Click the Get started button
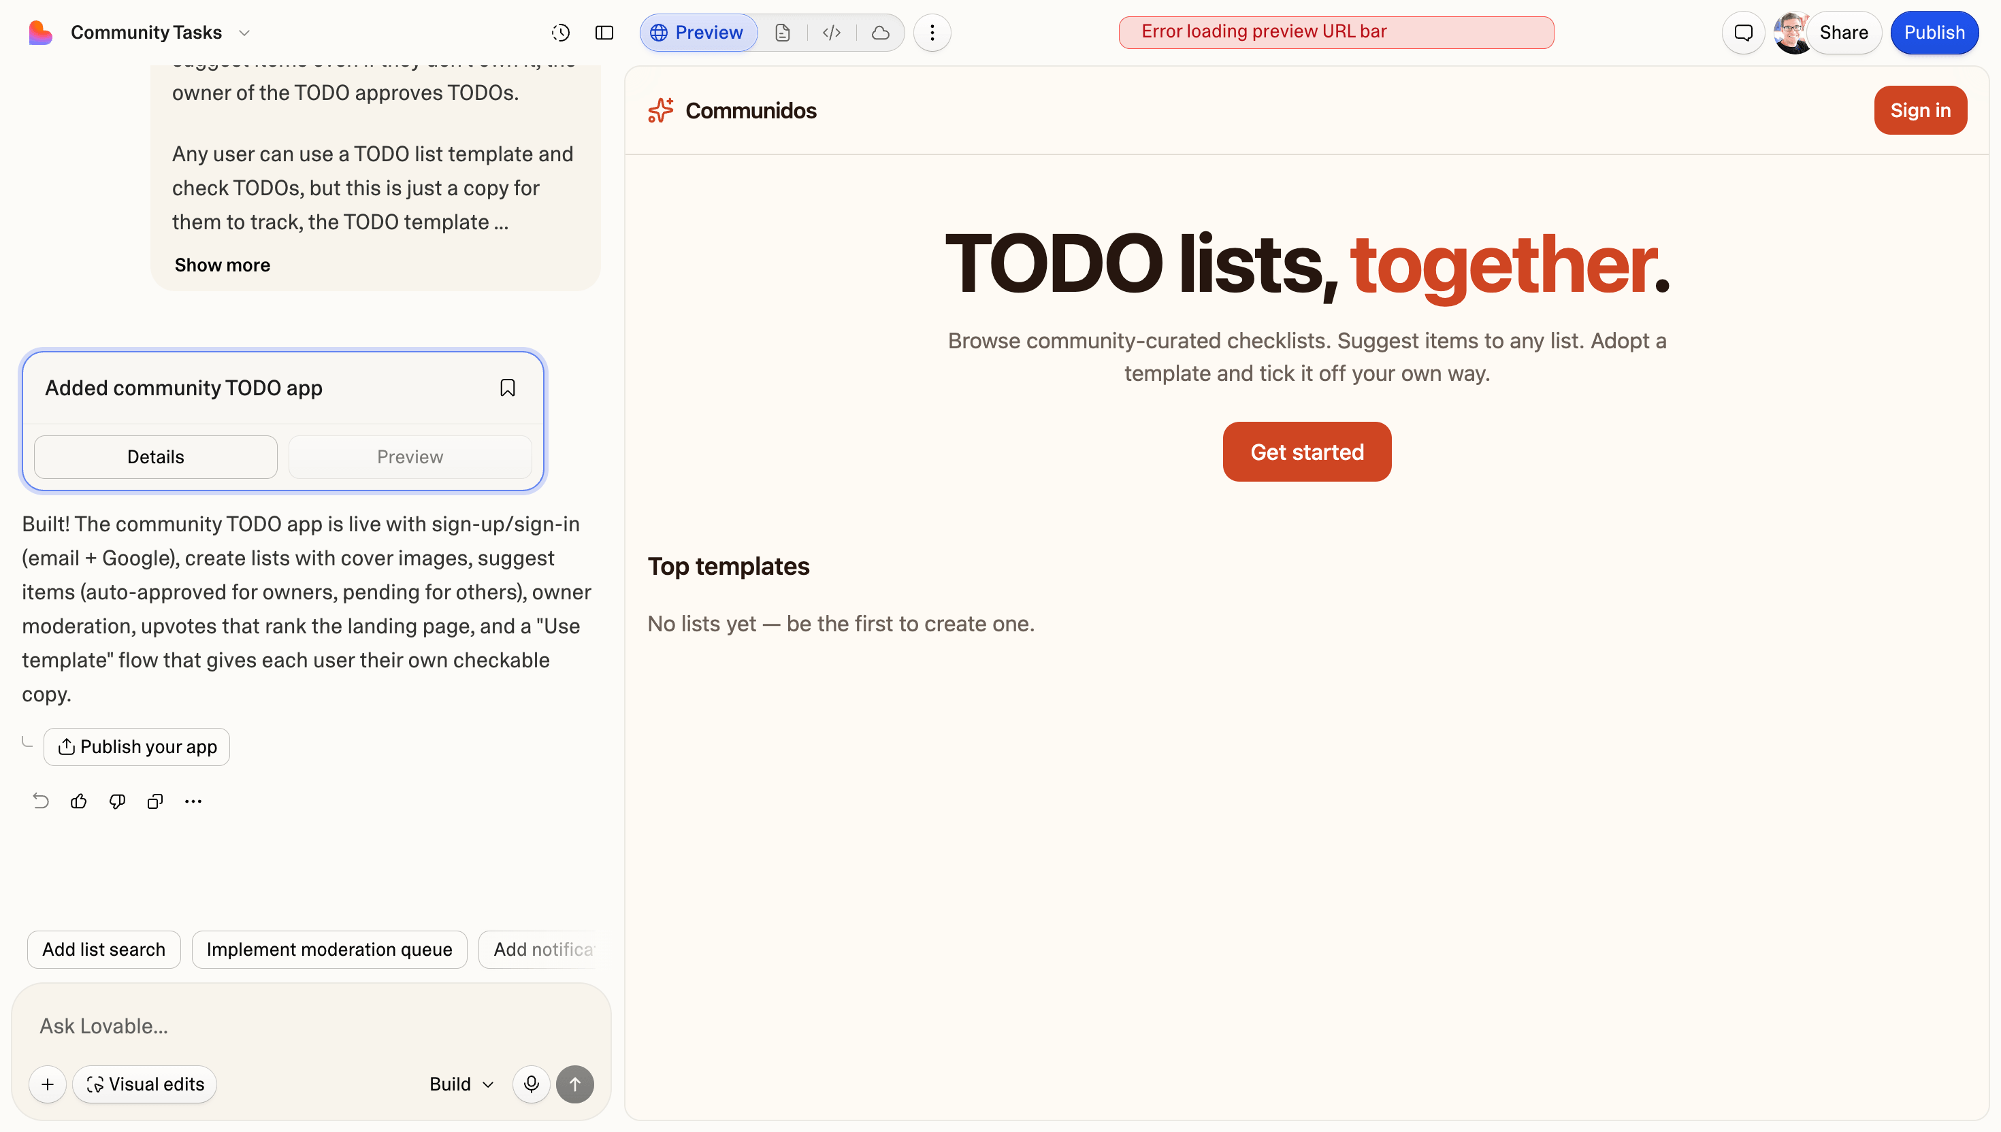This screenshot has height=1132, width=2001. (1307, 452)
